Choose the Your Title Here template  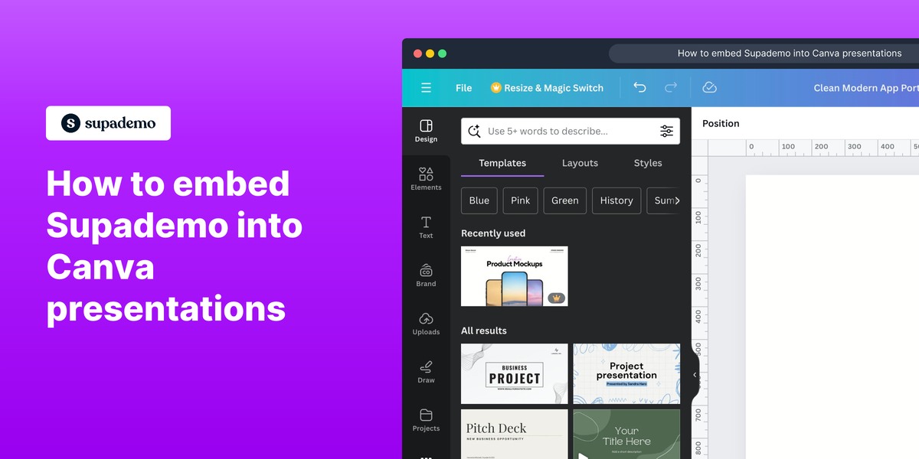pyautogui.click(x=626, y=434)
